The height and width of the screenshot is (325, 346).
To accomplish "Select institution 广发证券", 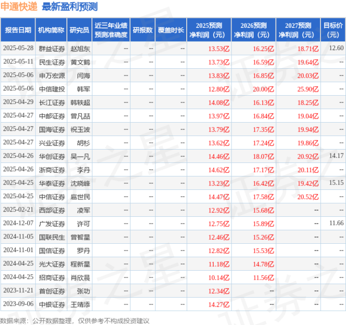I will [52, 224].
